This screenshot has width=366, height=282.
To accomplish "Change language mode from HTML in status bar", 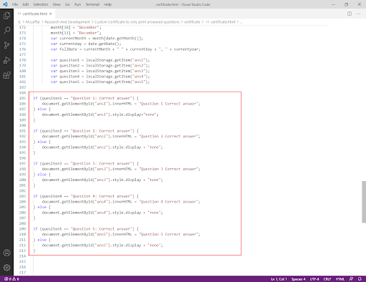I will click(340, 279).
